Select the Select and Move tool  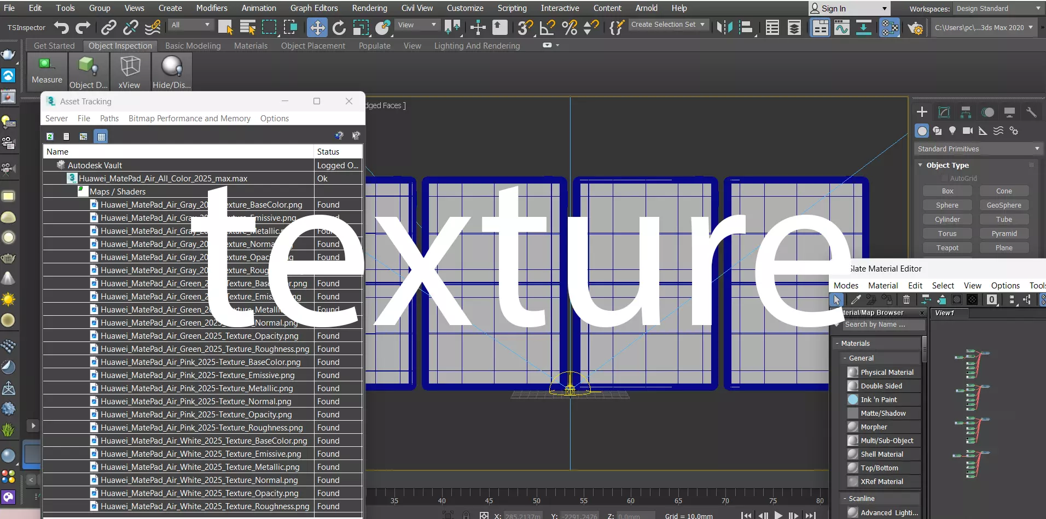tap(317, 27)
